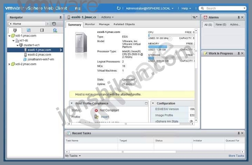This screenshot has width=252, height=165.
Task: Show New (0) alarms tab
Action: click(221, 24)
